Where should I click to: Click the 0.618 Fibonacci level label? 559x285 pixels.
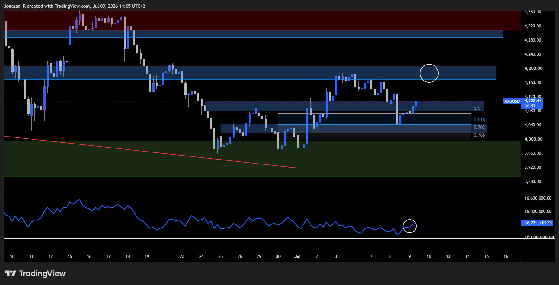tap(479, 120)
